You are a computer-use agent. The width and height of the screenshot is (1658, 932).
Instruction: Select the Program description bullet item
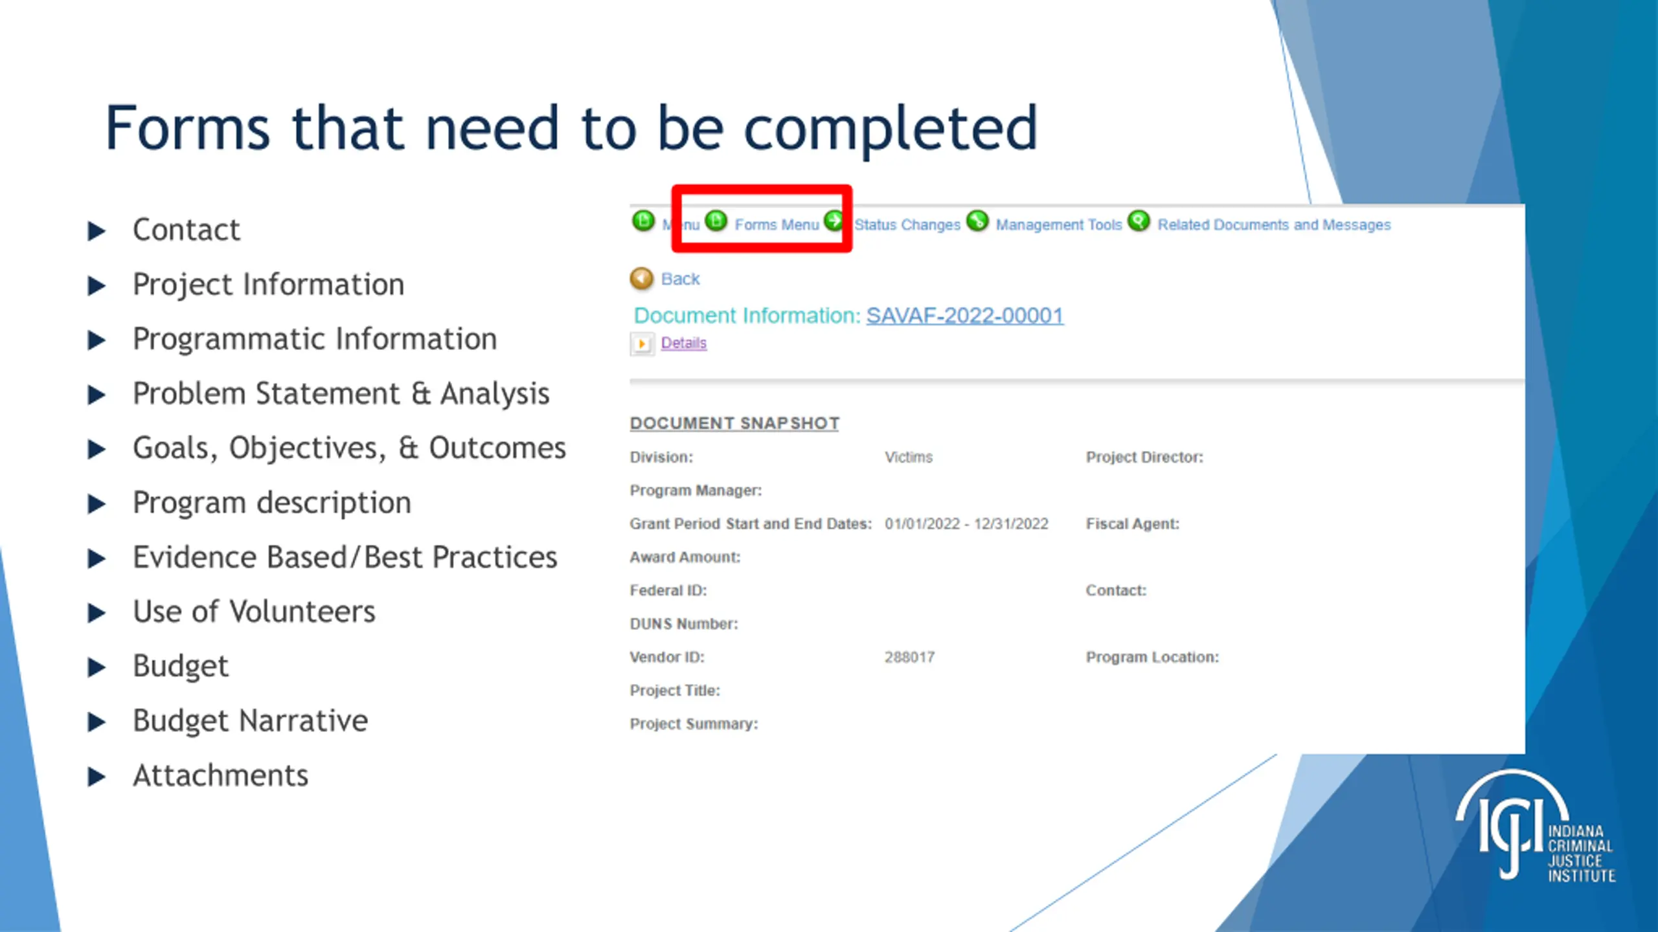pos(272,503)
